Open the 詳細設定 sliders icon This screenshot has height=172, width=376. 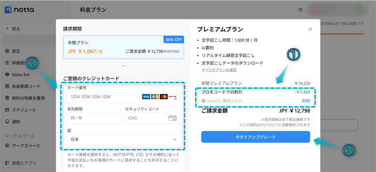click(7, 63)
